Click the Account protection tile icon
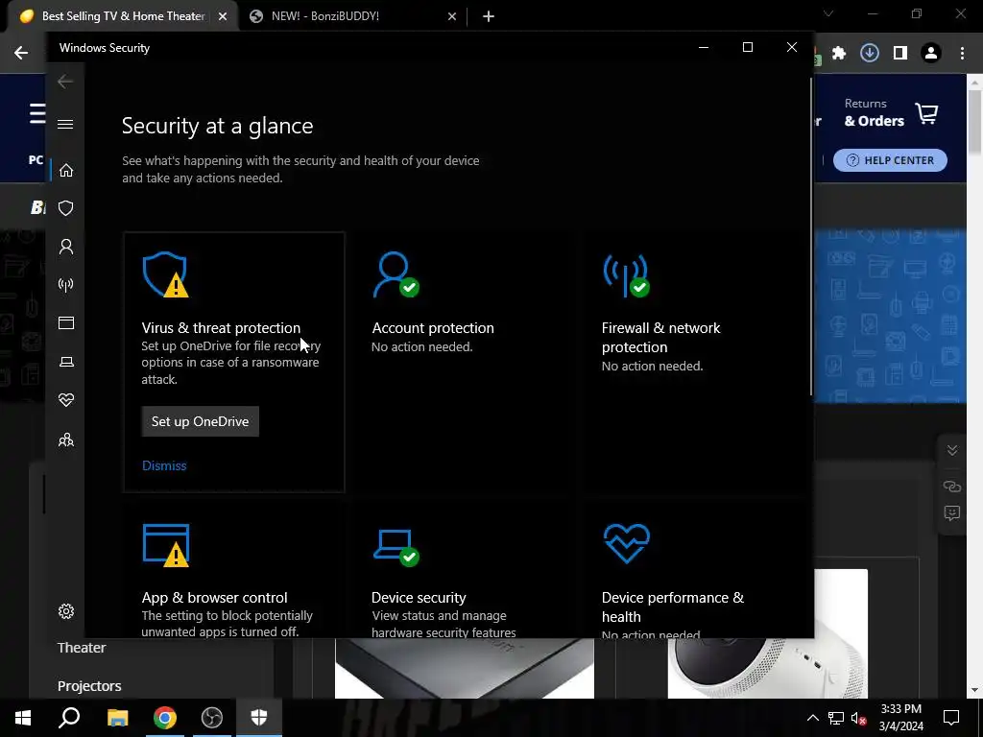The height and width of the screenshot is (737, 983). (x=396, y=274)
